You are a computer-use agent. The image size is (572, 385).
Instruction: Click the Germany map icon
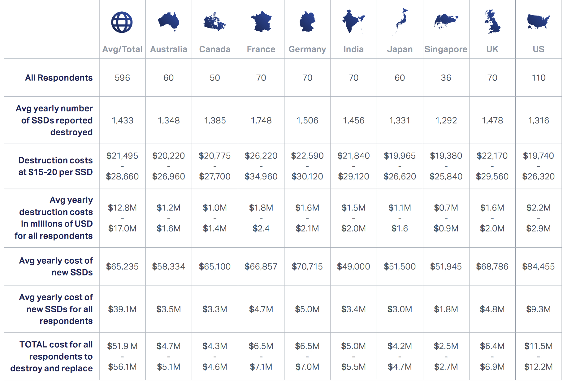coord(307,22)
